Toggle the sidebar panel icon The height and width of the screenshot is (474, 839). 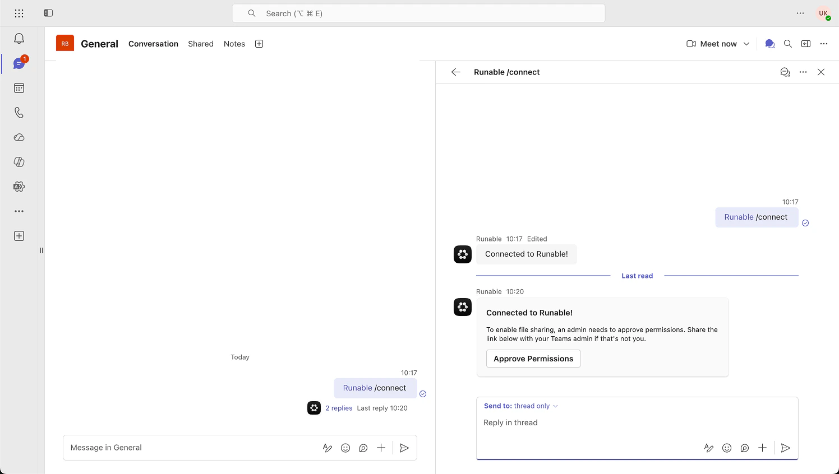point(48,13)
